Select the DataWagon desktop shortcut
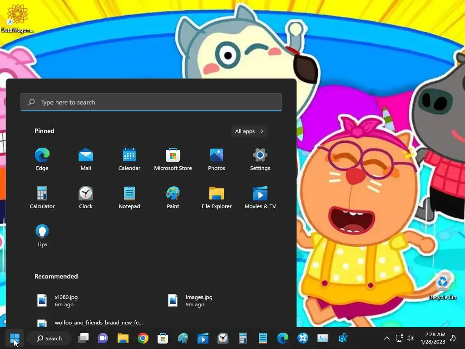Screen dimensions: 465x349 click(17, 18)
